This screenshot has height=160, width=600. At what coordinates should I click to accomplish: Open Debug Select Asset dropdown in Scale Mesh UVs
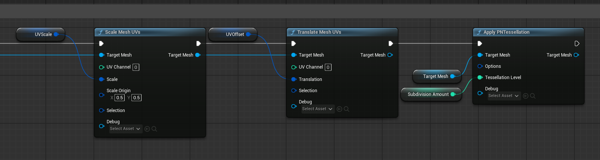pos(125,129)
